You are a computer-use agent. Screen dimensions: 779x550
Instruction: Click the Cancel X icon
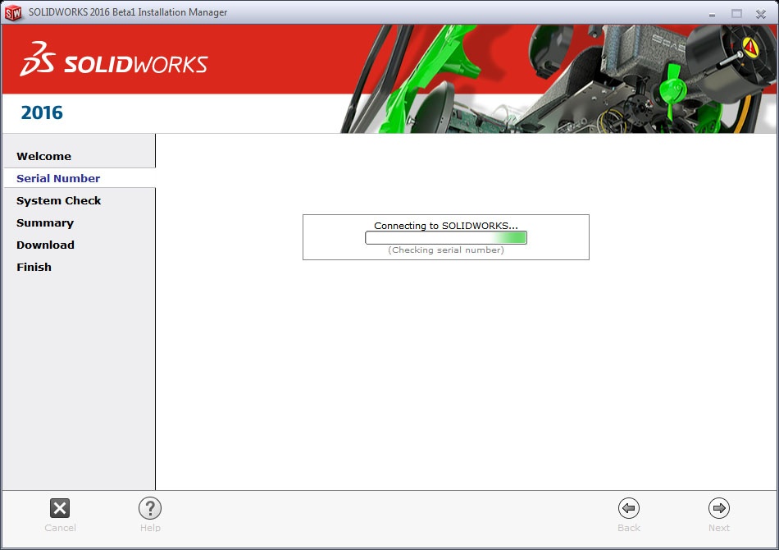tap(60, 508)
